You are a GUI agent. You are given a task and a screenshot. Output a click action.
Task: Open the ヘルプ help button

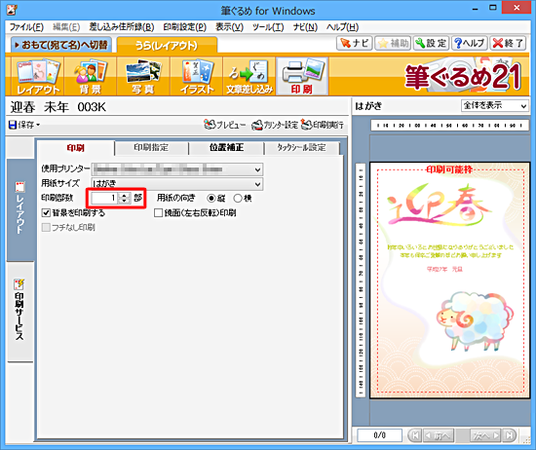pyautogui.click(x=470, y=44)
